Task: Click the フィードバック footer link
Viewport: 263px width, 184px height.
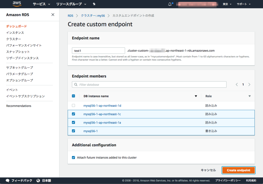Action: point(22,180)
